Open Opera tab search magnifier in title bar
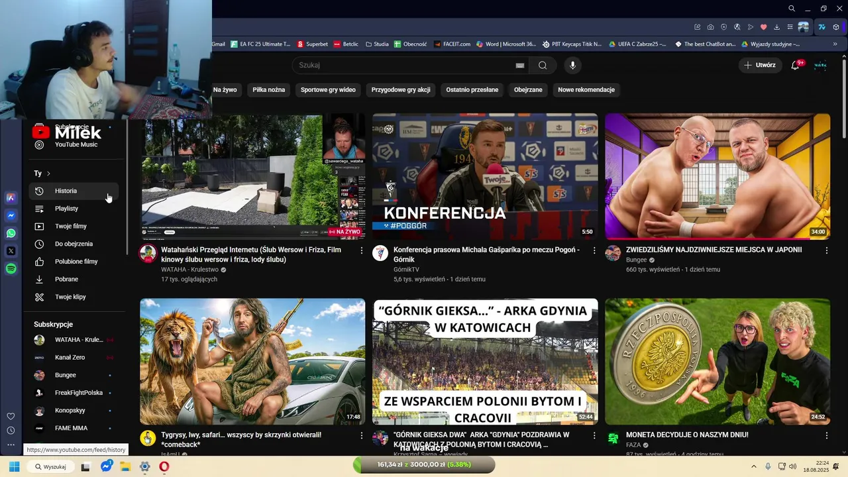This screenshot has height=477, width=848. [792, 9]
